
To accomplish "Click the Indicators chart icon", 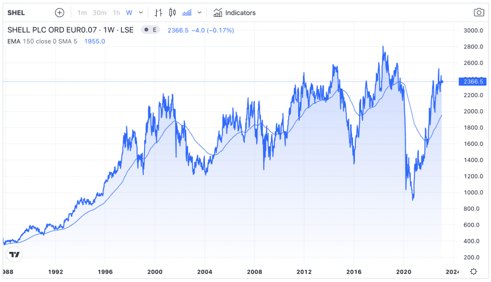I will [x=218, y=12].
